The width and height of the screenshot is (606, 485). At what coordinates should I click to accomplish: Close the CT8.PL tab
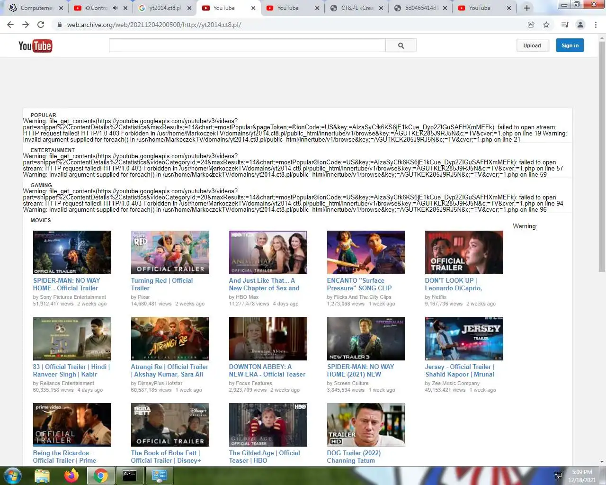click(381, 8)
